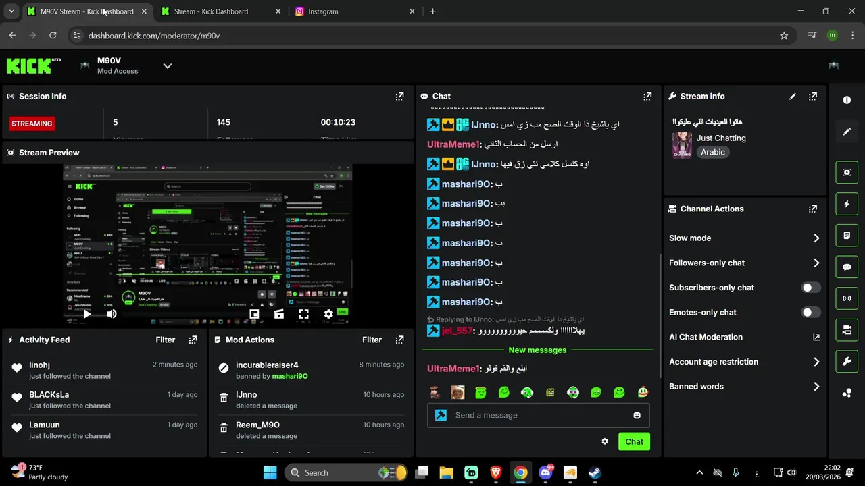Click the camera channel actions icon in sidebar

click(x=847, y=330)
